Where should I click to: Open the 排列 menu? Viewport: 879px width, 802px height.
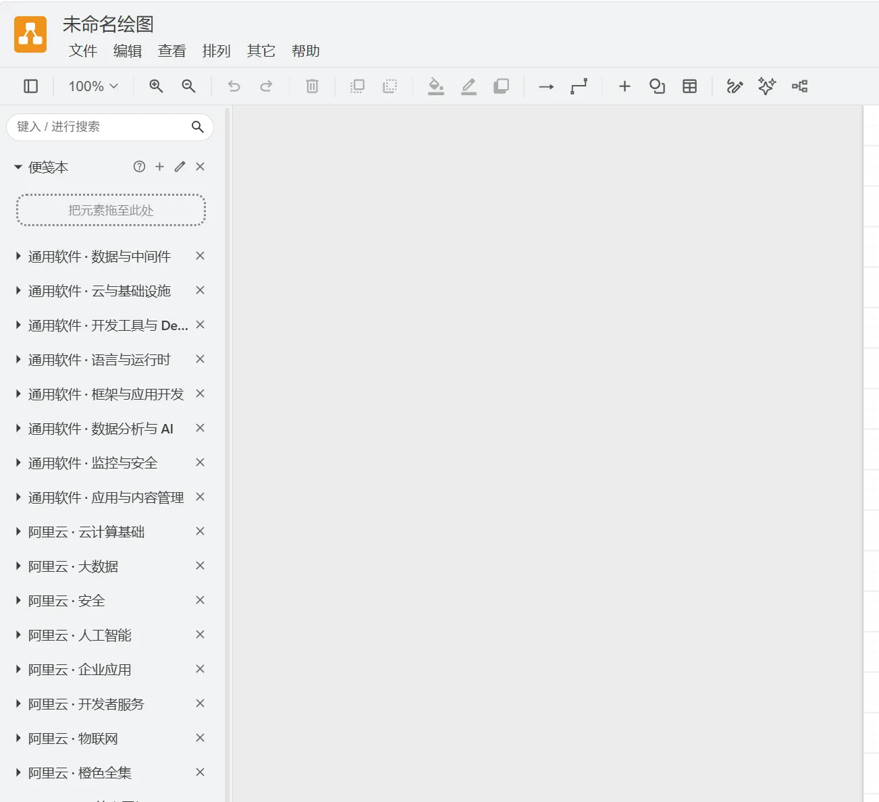click(x=217, y=51)
